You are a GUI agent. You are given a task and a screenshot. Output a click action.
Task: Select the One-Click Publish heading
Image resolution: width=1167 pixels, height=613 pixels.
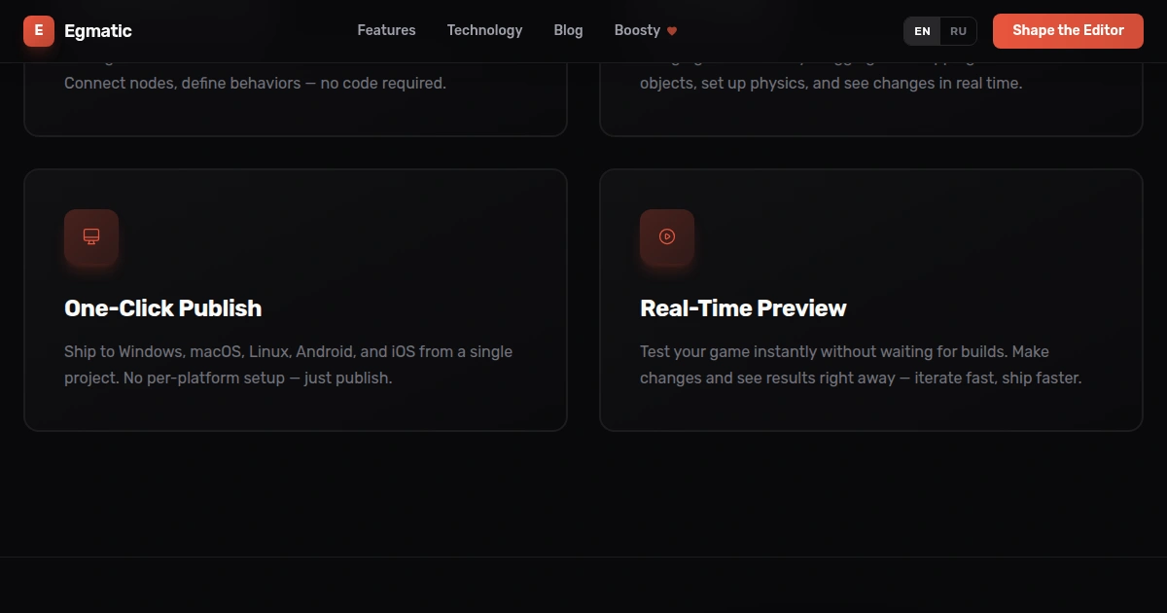point(162,308)
